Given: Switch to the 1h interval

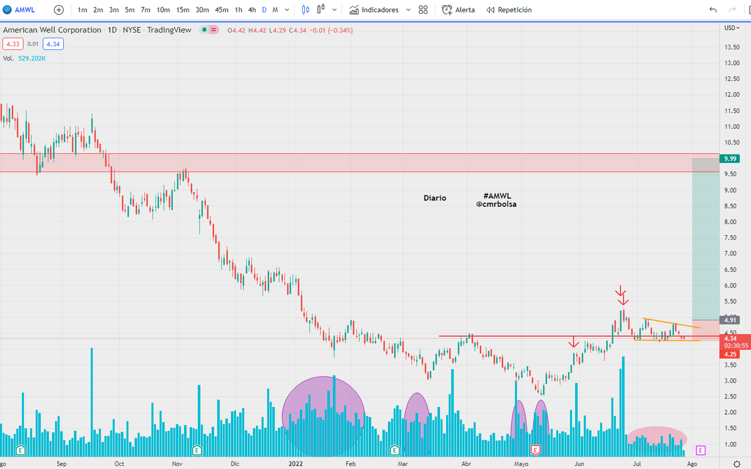Looking at the screenshot, I should 238,10.
